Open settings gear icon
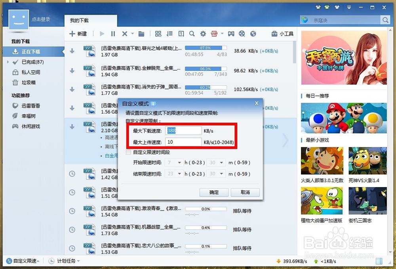The image size is (396, 269). 203,34
